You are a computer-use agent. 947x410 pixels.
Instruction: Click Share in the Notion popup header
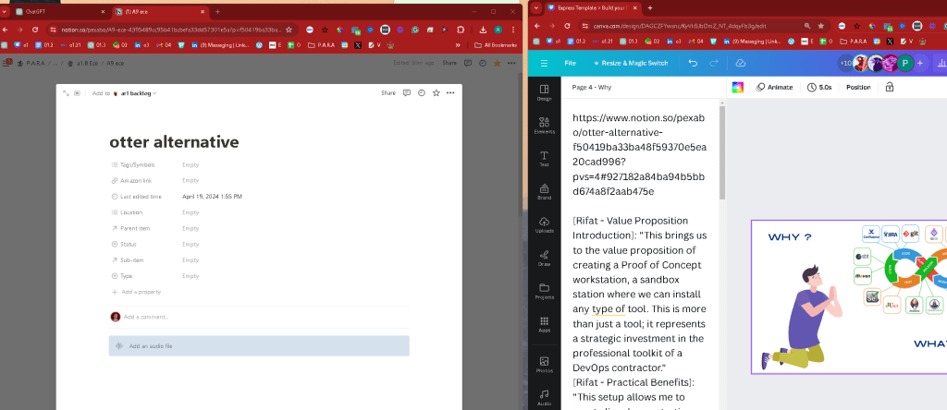pyautogui.click(x=388, y=93)
